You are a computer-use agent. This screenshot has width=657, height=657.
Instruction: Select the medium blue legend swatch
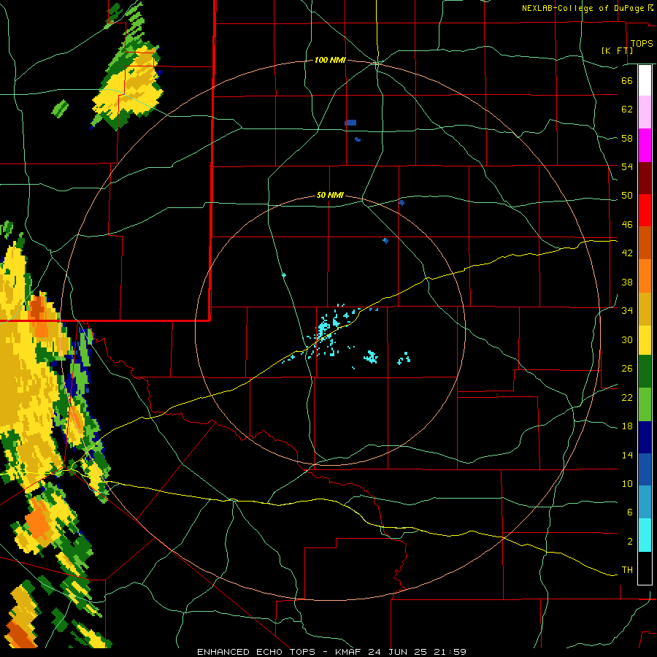coord(645,469)
